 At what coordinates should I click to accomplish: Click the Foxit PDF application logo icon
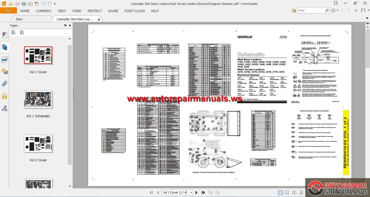coord(4,4)
